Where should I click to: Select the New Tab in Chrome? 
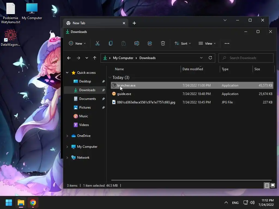pyautogui.click(x=96, y=23)
